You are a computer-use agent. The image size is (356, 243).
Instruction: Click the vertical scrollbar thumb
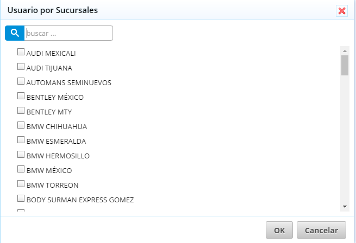(x=345, y=65)
